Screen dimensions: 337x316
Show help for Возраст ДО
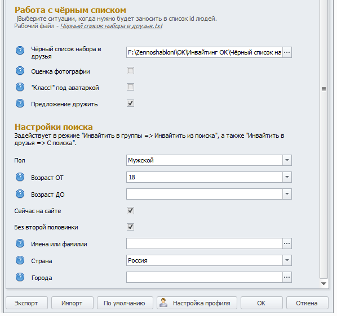point(20,194)
